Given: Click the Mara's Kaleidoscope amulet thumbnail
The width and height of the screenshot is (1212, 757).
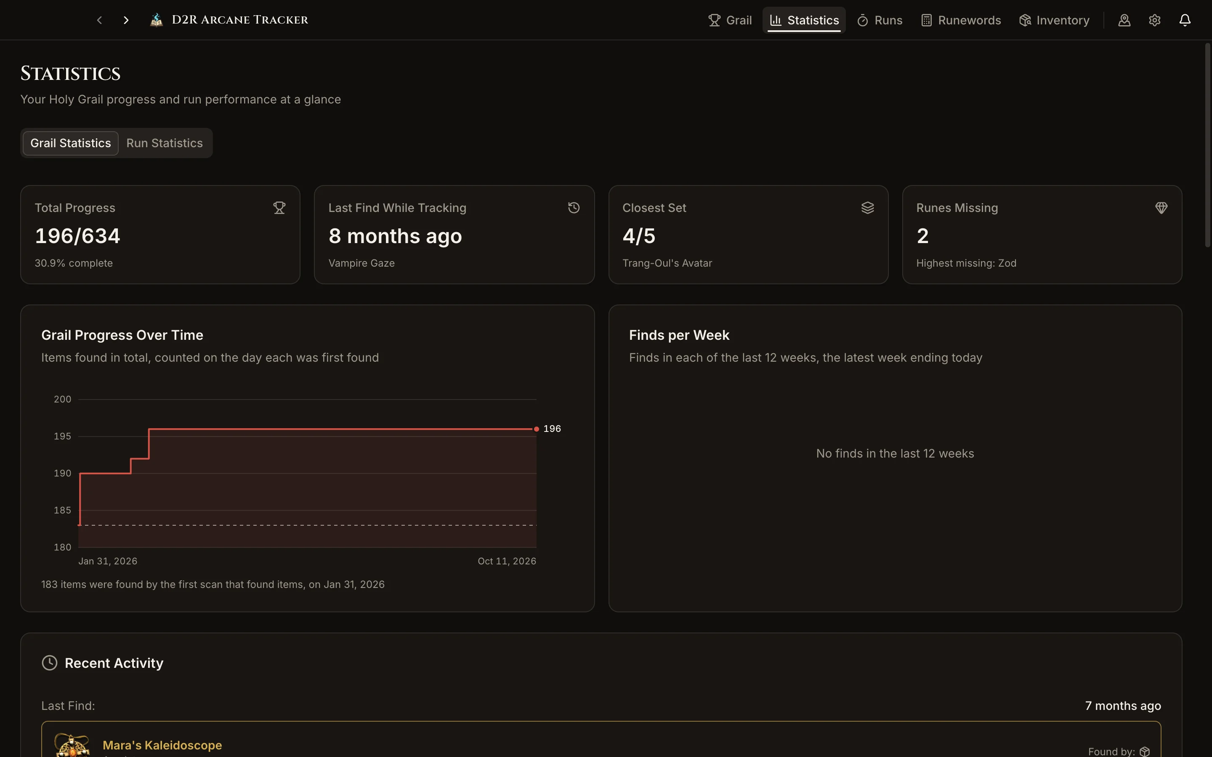Looking at the screenshot, I should point(73,745).
